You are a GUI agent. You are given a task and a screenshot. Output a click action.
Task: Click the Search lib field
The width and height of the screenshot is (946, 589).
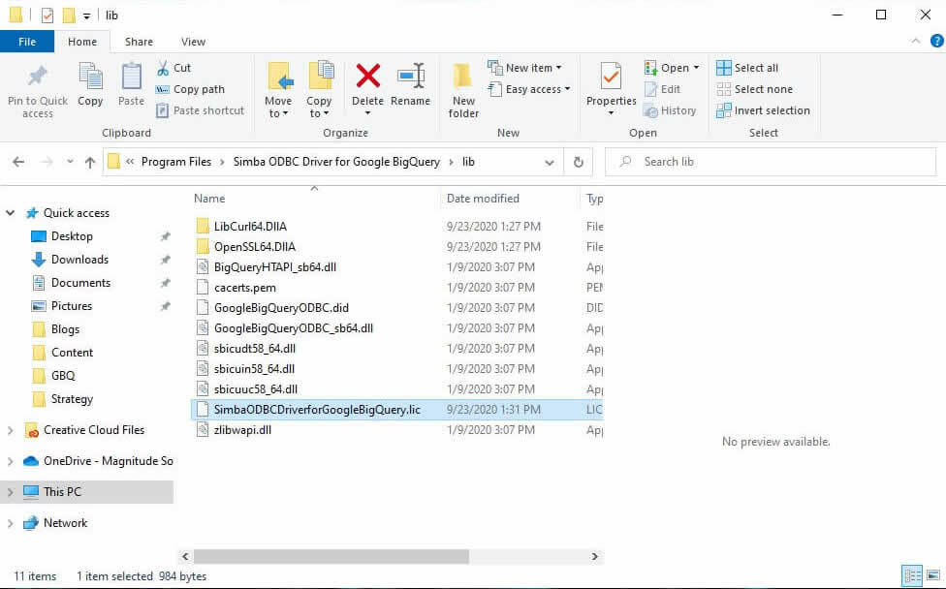[x=771, y=162]
